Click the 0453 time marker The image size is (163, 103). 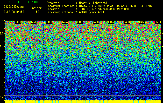[x=49, y=22]
